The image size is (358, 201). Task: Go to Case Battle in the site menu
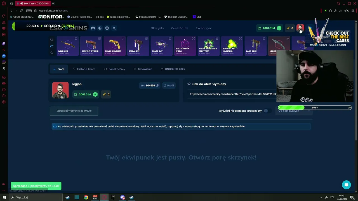(180, 28)
